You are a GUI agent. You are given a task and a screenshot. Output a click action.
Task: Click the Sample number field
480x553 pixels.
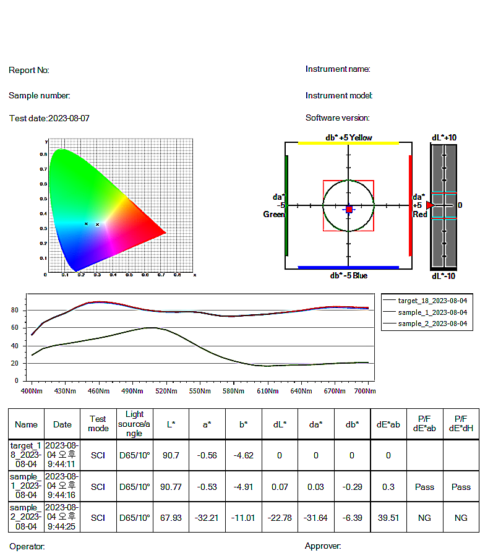click(x=40, y=95)
